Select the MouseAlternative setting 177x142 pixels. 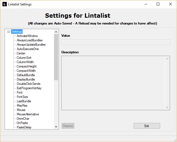click(x=28, y=114)
